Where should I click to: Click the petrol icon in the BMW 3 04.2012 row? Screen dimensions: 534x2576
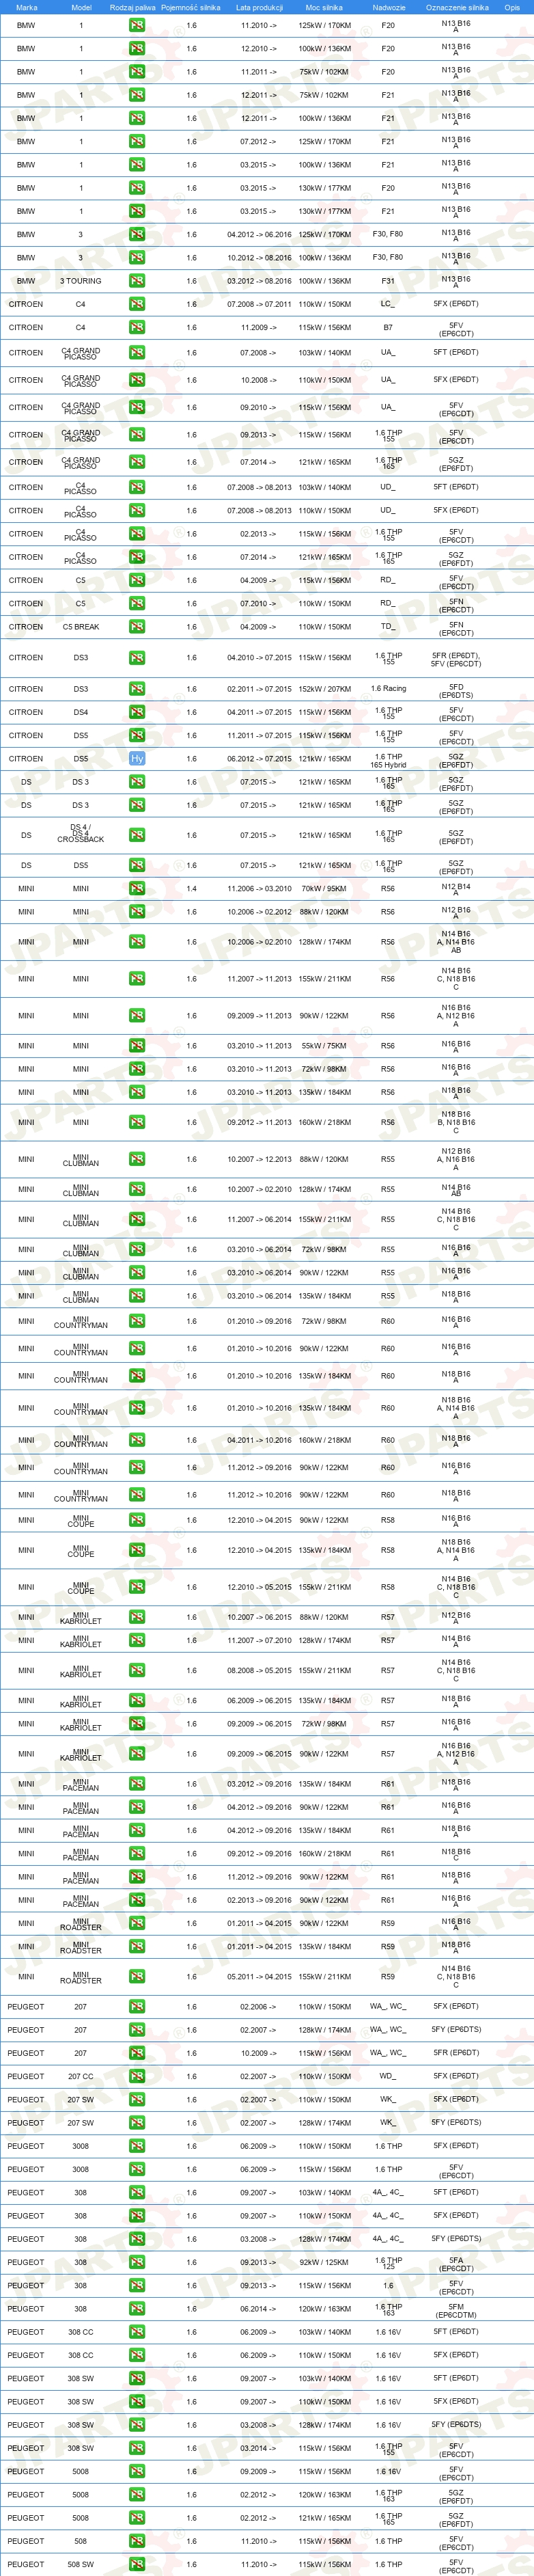[137, 235]
